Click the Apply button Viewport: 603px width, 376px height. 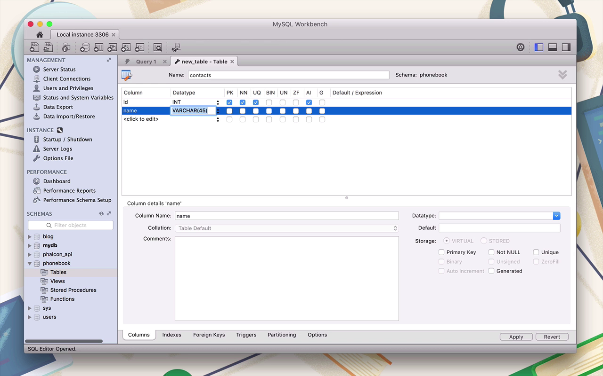tap(516, 337)
